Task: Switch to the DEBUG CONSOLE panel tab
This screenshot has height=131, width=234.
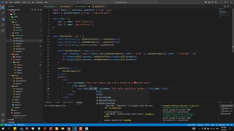Action: click(68, 102)
